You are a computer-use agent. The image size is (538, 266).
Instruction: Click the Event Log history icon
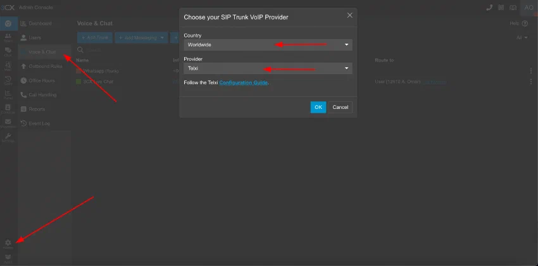[23, 123]
